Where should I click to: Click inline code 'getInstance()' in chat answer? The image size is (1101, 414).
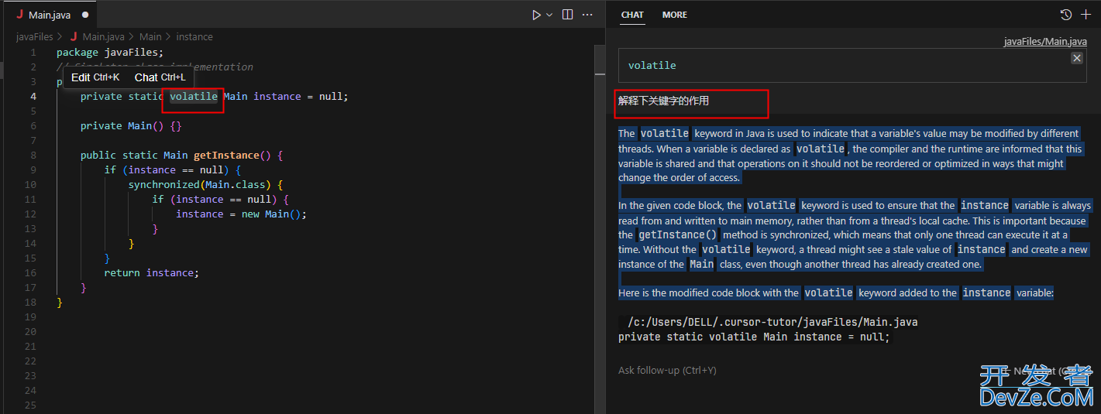pos(678,234)
